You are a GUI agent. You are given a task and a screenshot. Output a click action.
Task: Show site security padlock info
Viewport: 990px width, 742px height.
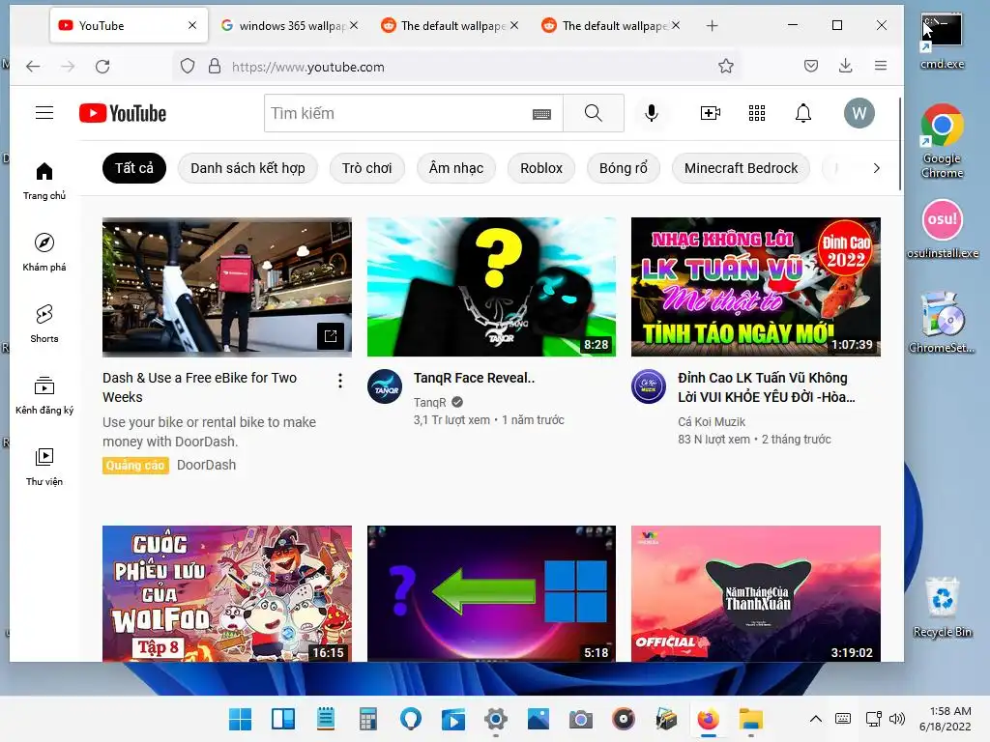click(215, 67)
